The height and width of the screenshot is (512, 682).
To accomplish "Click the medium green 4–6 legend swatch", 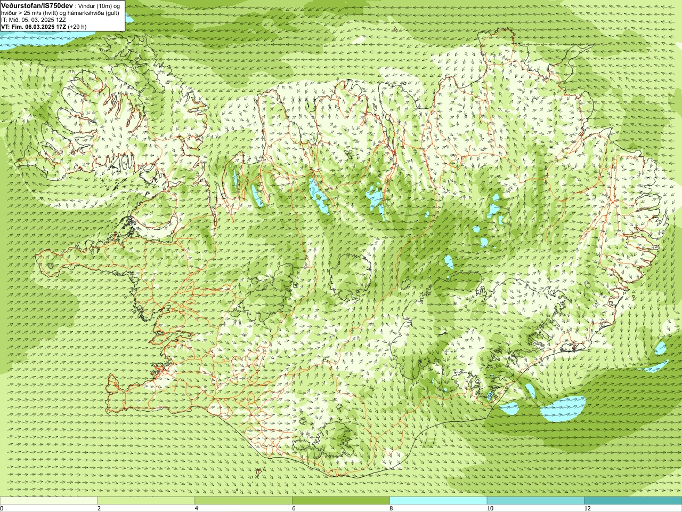I will (x=243, y=501).
